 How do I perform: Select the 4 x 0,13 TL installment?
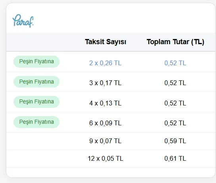pyautogui.click(x=105, y=103)
